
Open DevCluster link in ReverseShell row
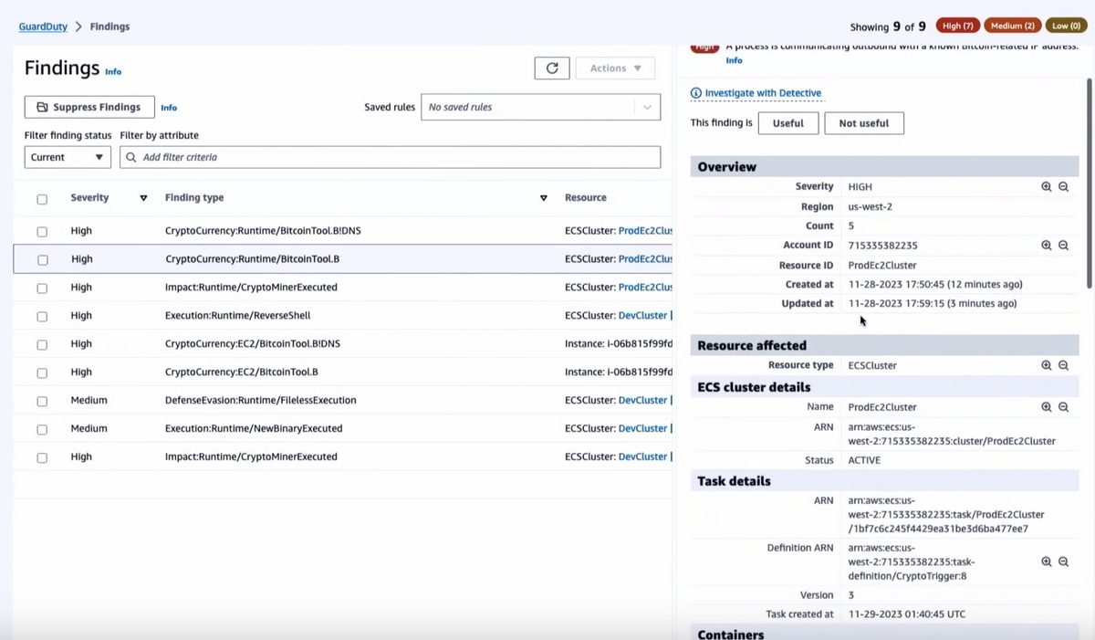point(643,316)
